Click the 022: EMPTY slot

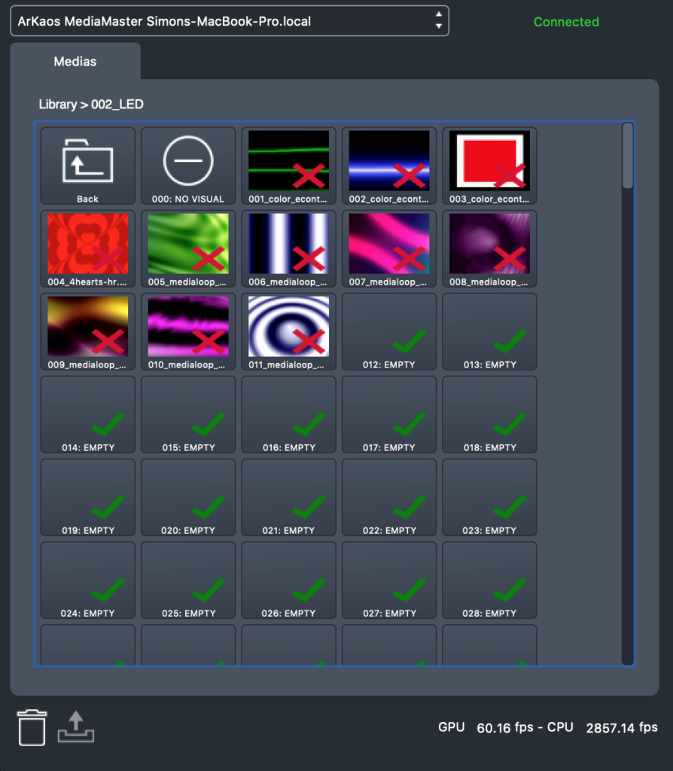coord(389,497)
